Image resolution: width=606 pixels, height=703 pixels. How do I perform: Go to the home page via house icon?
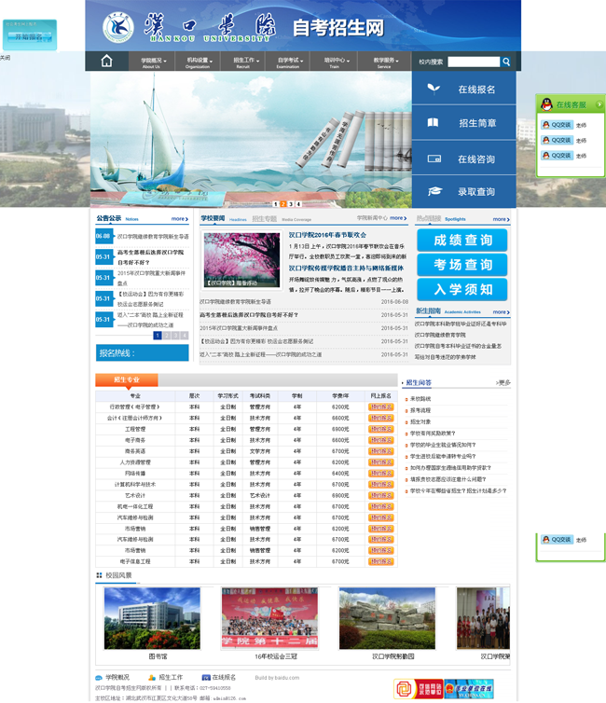tap(106, 61)
